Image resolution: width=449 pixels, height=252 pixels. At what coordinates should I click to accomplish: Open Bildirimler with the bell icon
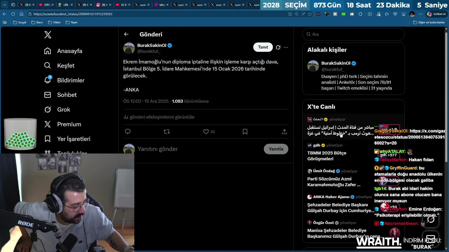pos(64,80)
